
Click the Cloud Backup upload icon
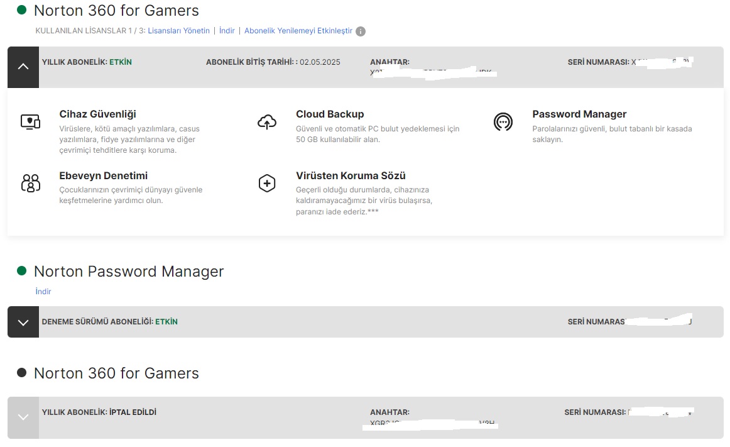coord(267,122)
